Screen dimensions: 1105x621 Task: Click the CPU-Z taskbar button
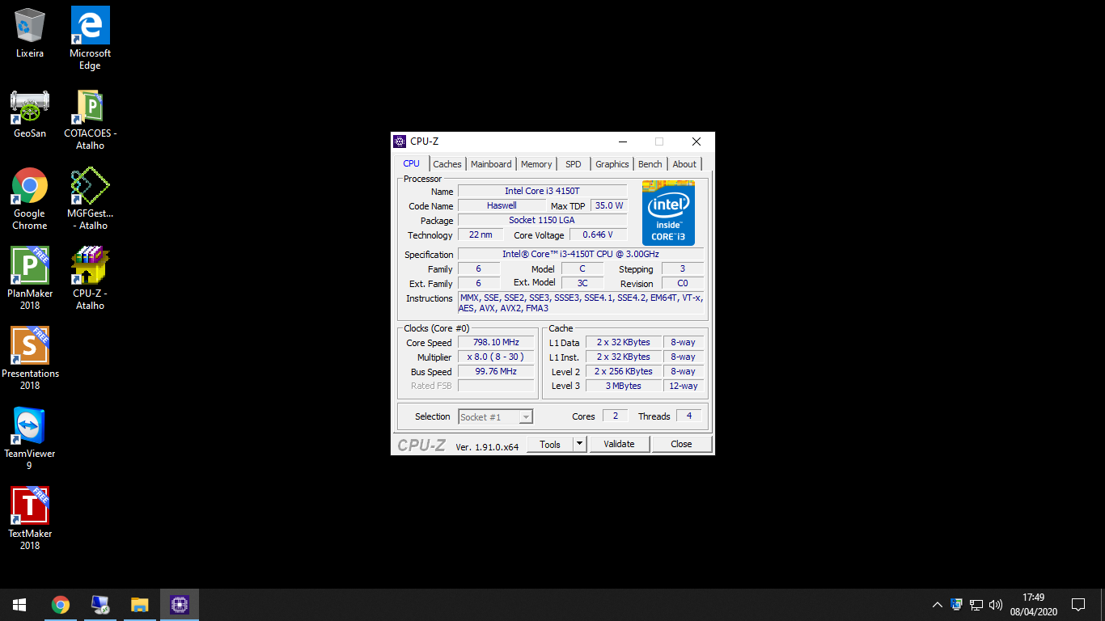click(180, 605)
